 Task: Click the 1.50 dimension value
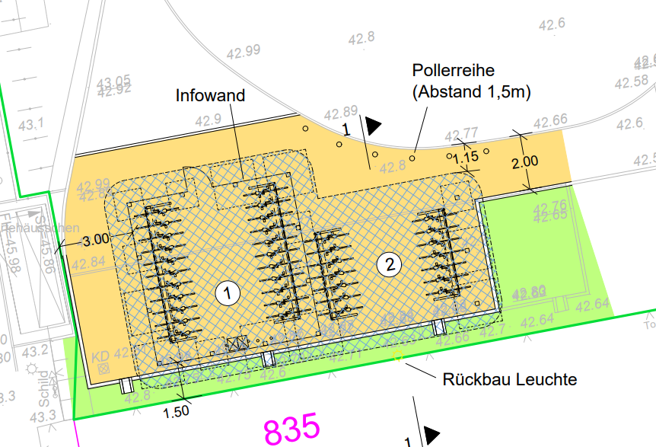pyautogui.click(x=177, y=411)
